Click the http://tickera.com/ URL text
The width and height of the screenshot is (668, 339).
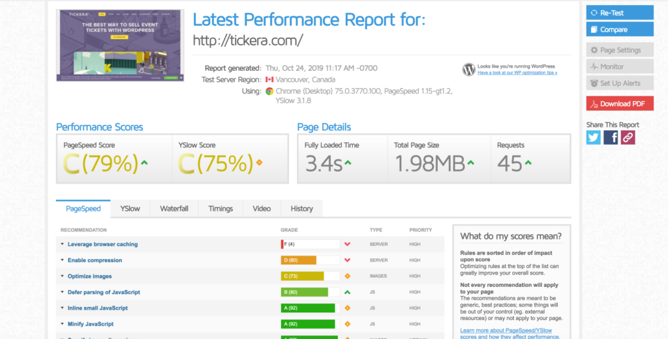[x=248, y=40]
